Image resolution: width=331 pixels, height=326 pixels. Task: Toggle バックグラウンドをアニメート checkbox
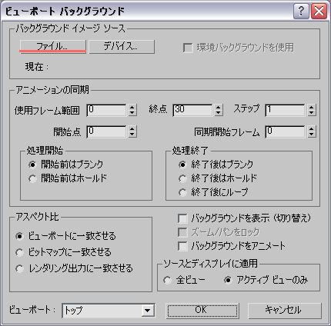[182, 246]
